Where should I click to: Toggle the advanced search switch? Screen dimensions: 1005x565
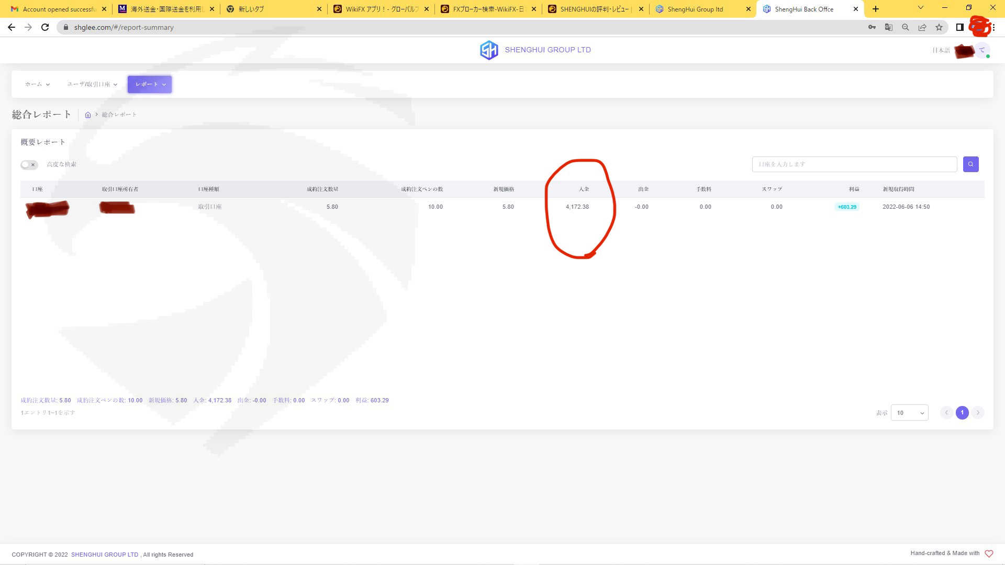point(29,165)
